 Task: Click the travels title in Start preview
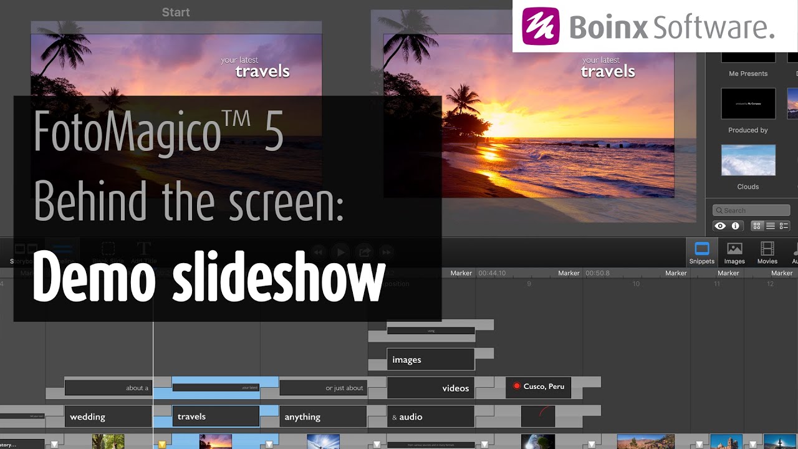click(x=262, y=71)
